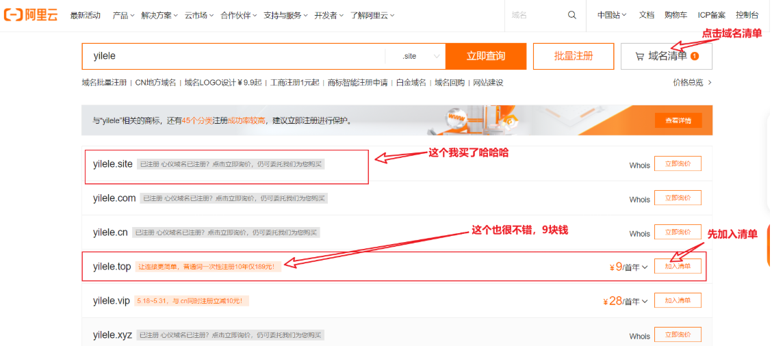
Task: Click the yilele.xyz domain name
Action: pyautogui.click(x=112, y=335)
